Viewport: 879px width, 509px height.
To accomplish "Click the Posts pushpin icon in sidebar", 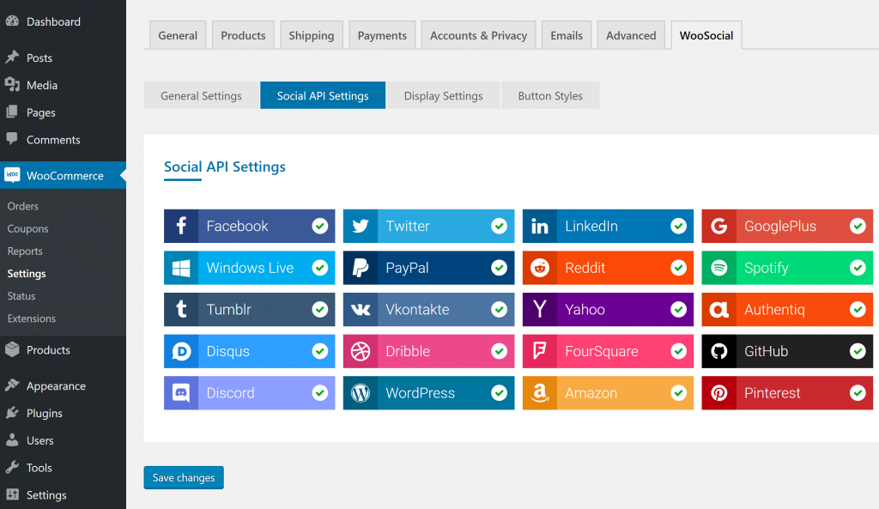I will (x=12, y=58).
